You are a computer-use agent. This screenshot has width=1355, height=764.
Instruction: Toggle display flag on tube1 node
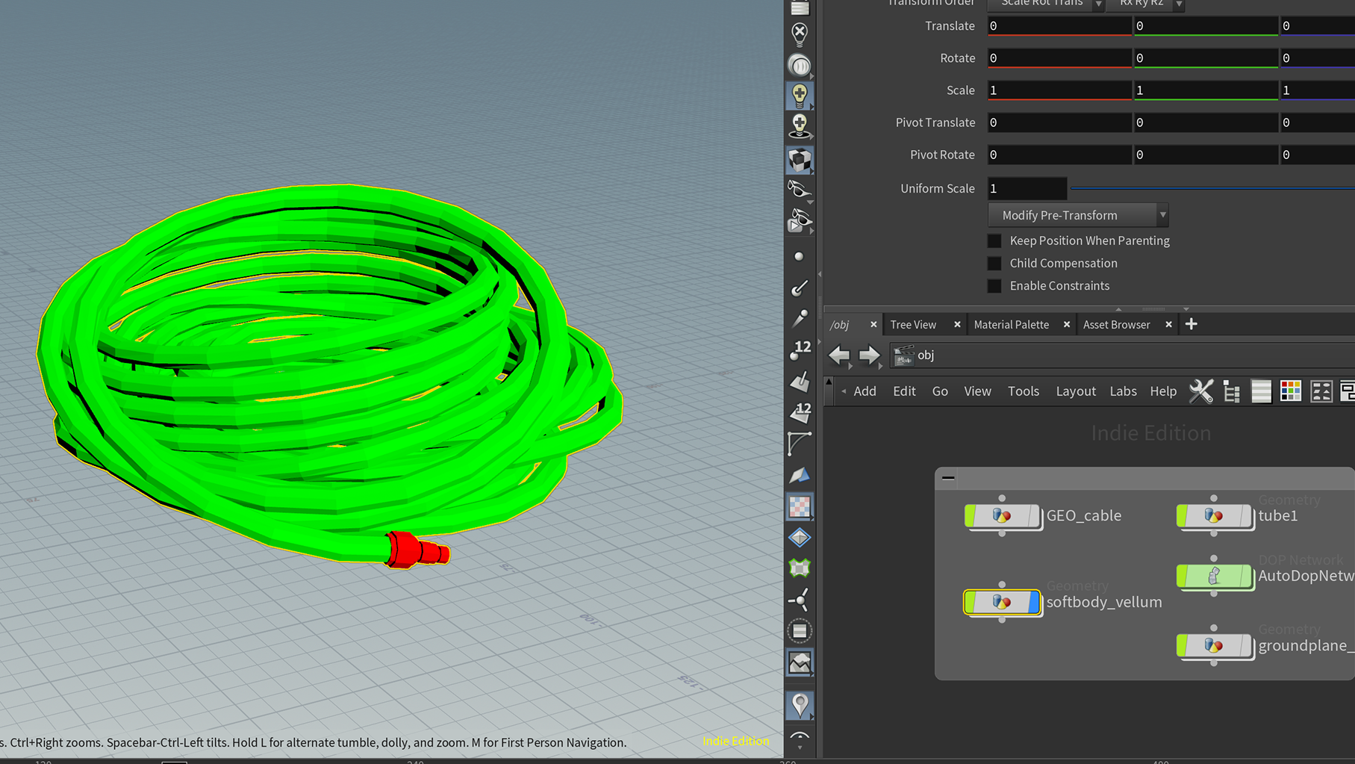coord(1246,515)
